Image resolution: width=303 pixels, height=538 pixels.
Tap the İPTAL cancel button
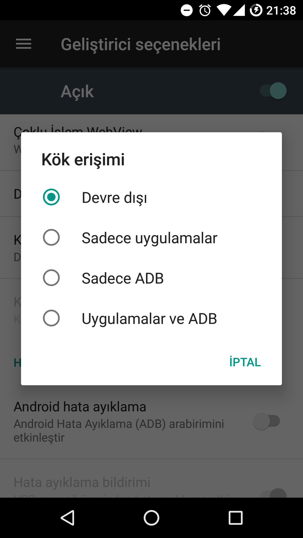(245, 362)
